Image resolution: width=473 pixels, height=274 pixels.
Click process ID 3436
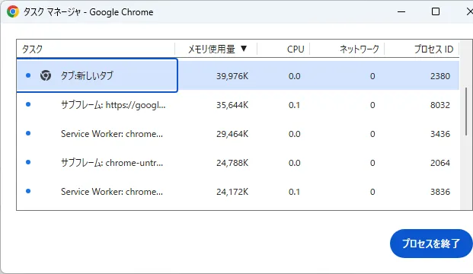point(440,134)
